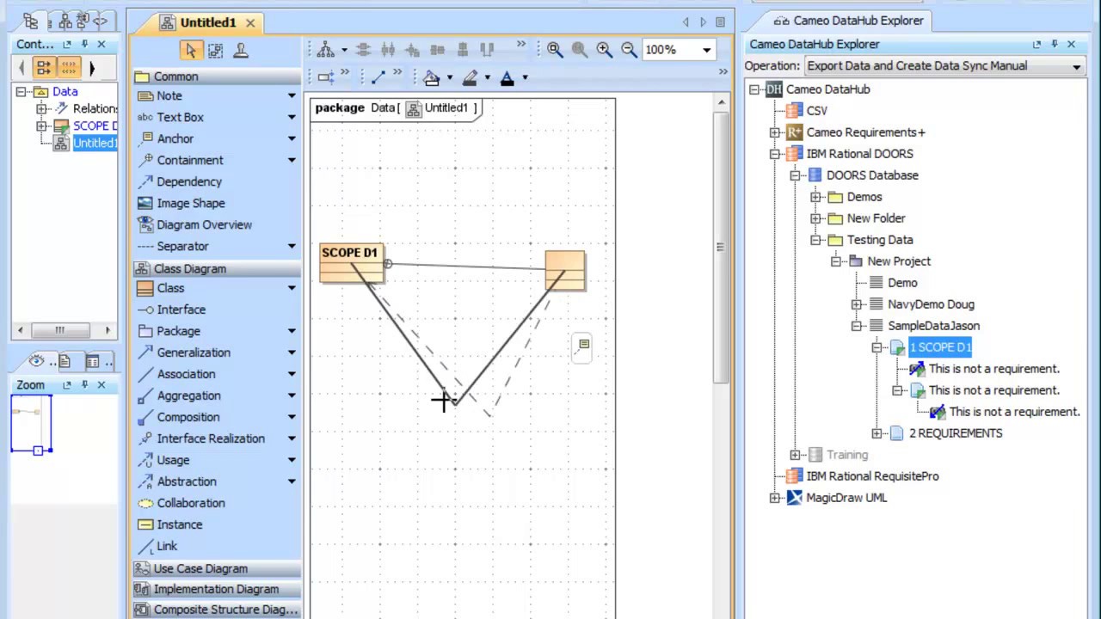Select the Interface tool
The height and width of the screenshot is (619, 1101).
[x=181, y=309]
